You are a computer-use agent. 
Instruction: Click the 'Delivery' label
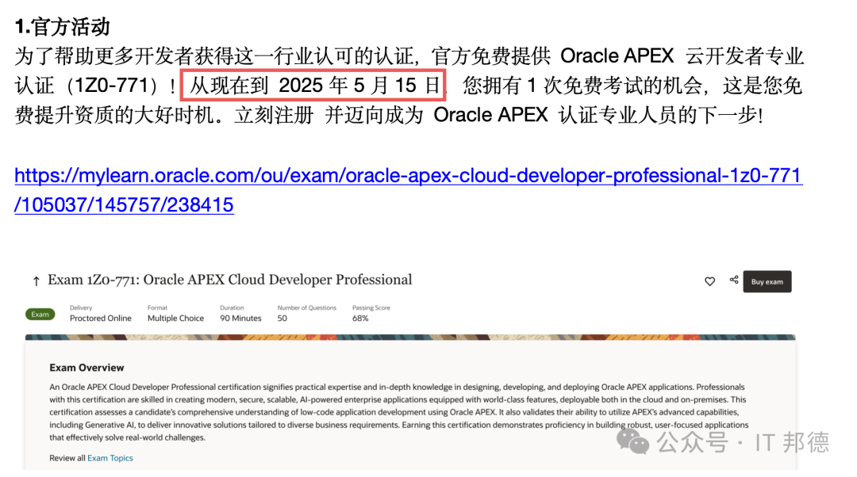coord(81,307)
